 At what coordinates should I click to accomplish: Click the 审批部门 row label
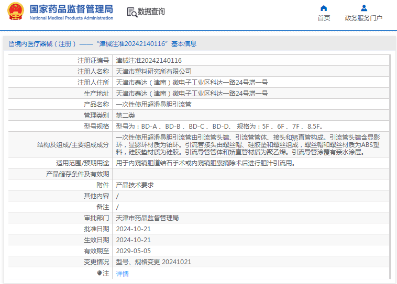click(x=96, y=218)
